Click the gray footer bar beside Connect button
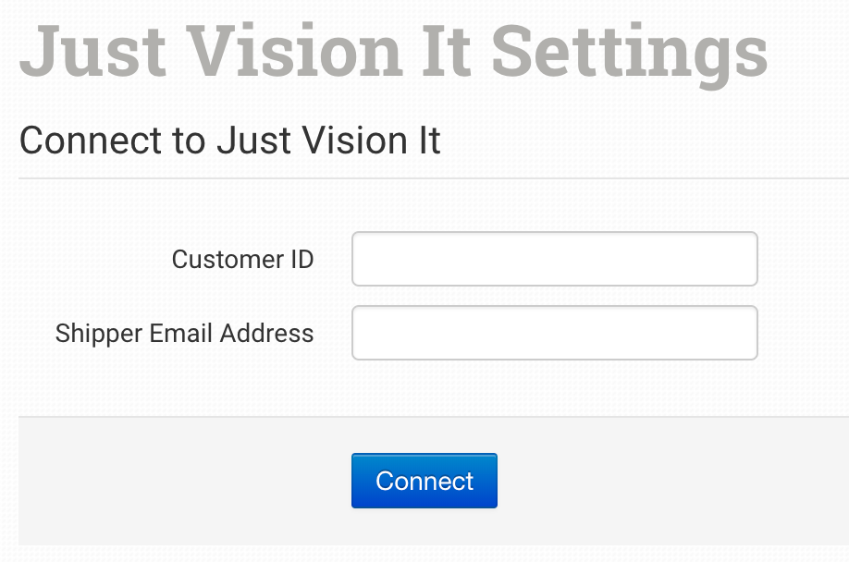This screenshot has width=849, height=562. point(666,481)
